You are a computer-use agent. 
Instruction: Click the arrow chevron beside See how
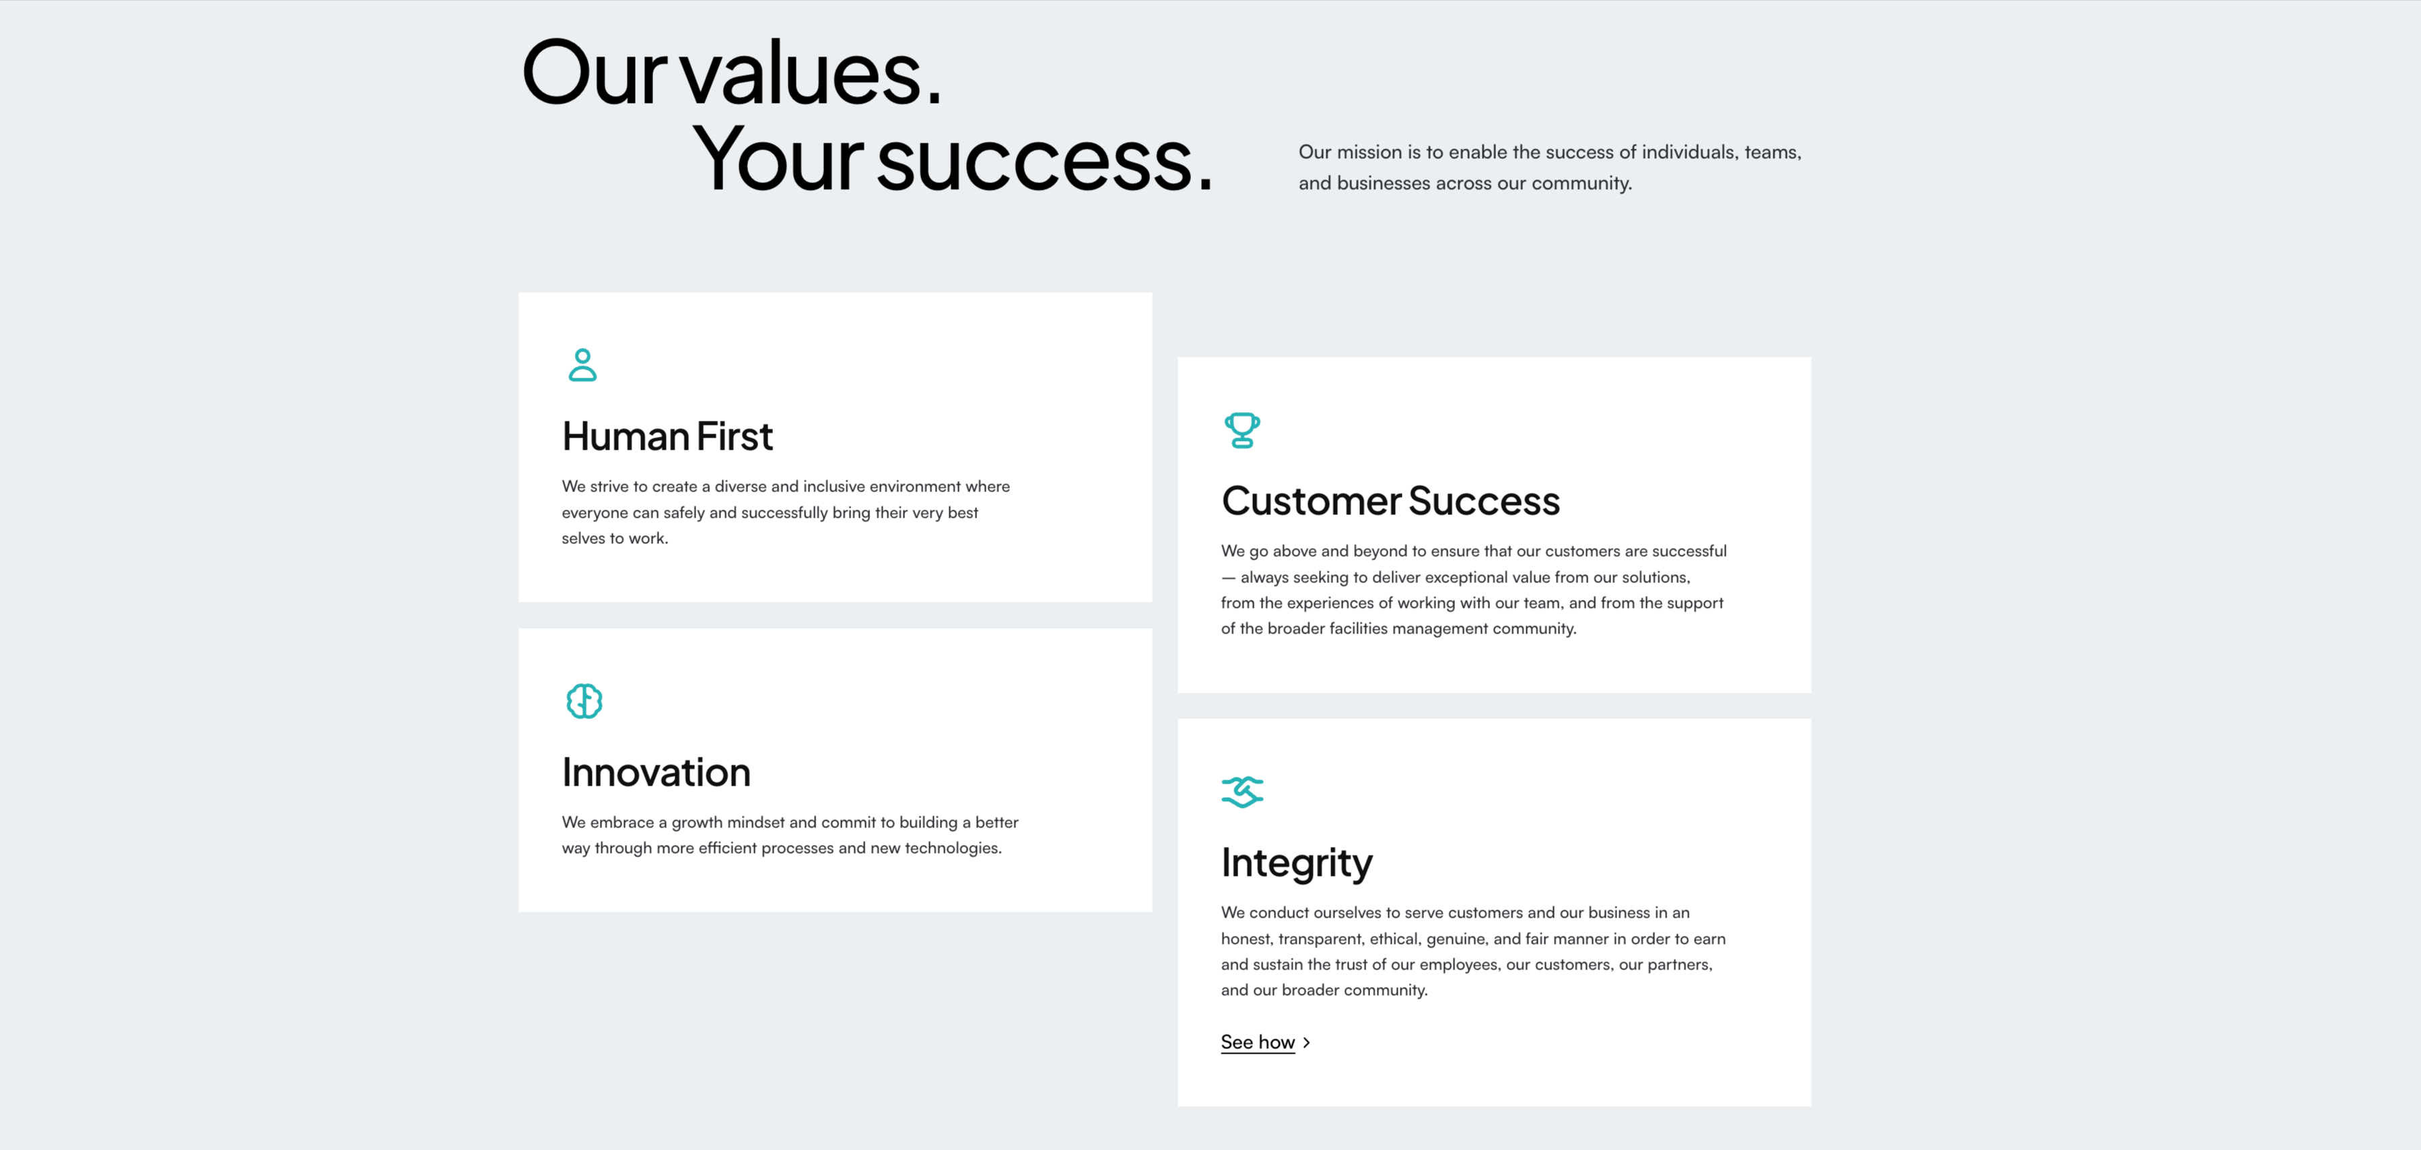[x=1306, y=1043]
